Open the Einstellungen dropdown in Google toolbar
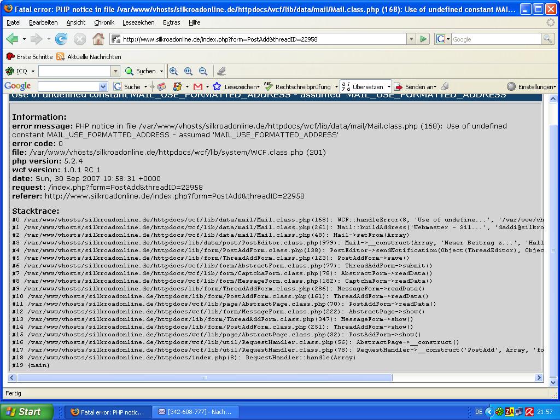This screenshot has width=560, height=420. [532, 86]
